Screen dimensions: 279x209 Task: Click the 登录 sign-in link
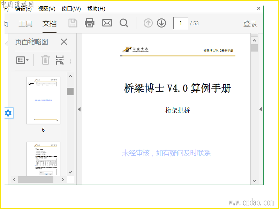250,24
